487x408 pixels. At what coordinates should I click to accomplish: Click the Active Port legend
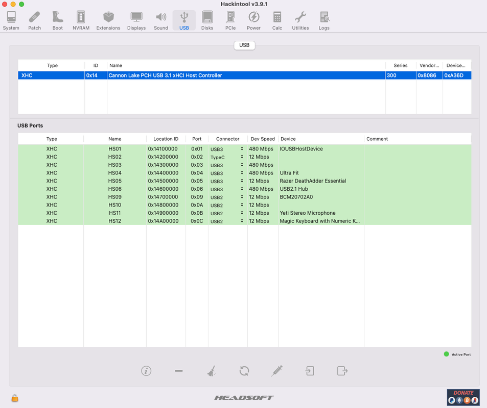pyautogui.click(x=457, y=354)
